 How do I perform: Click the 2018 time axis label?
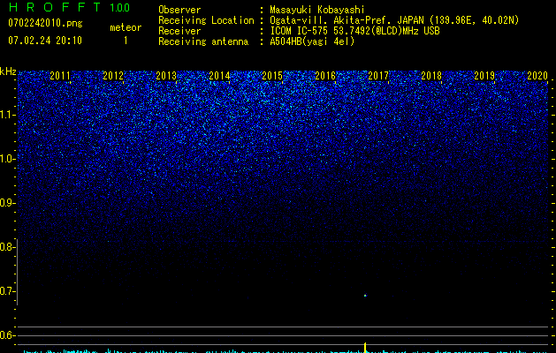[x=431, y=76]
